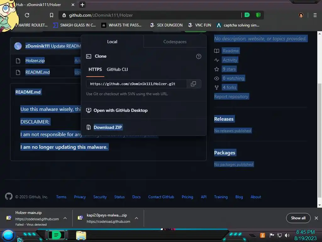Expand Holzer-main.zip download options chevron
The height and width of the screenshot is (242, 322).
point(65,218)
